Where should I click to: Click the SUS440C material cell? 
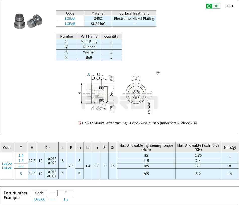(x=98, y=24)
